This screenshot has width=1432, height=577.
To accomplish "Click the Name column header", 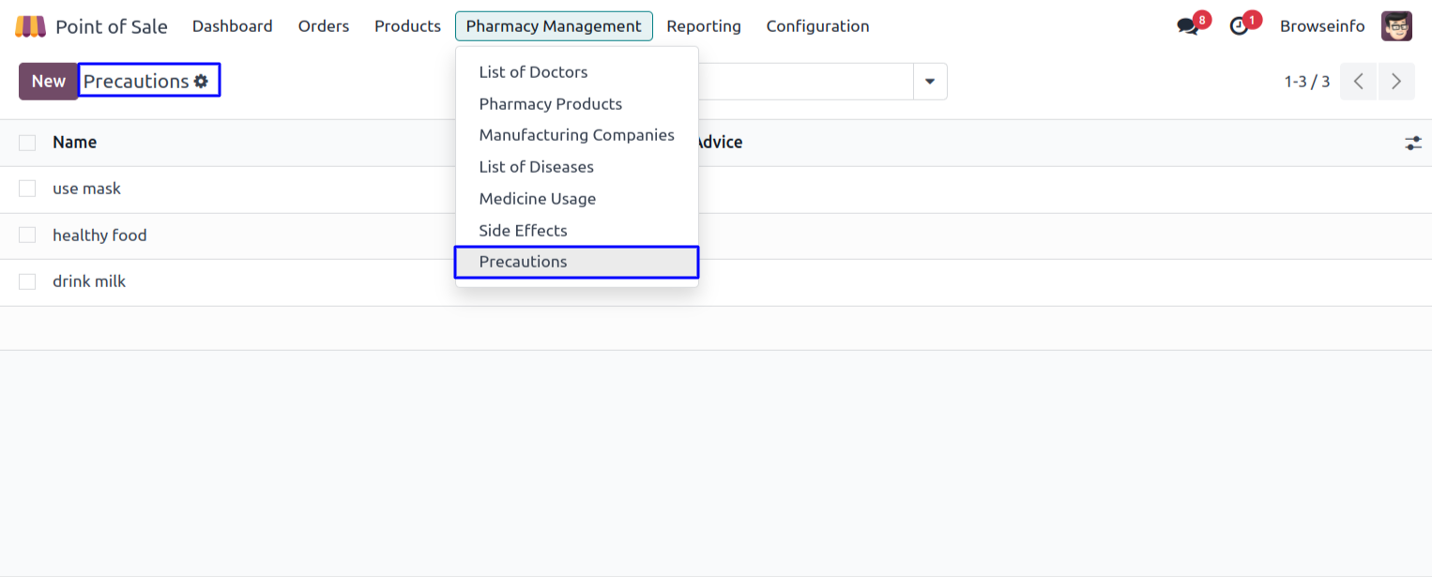I will point(75,143).
